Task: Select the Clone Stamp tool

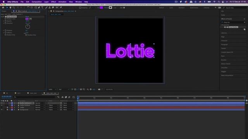Action: [x=50, y=8]
